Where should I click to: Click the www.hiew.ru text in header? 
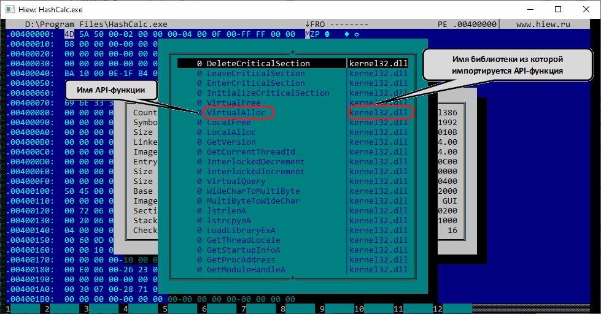(x=543, y=24)
